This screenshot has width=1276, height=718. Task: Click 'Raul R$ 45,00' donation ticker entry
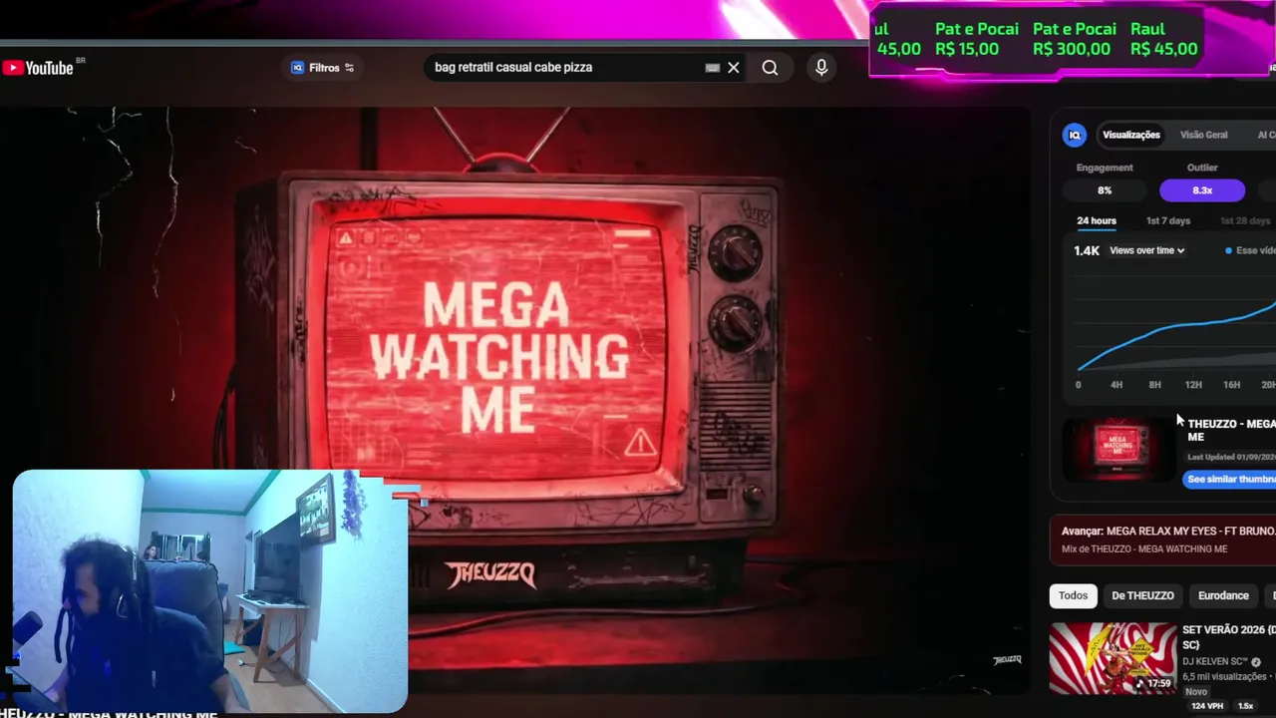pos(1163,39)
